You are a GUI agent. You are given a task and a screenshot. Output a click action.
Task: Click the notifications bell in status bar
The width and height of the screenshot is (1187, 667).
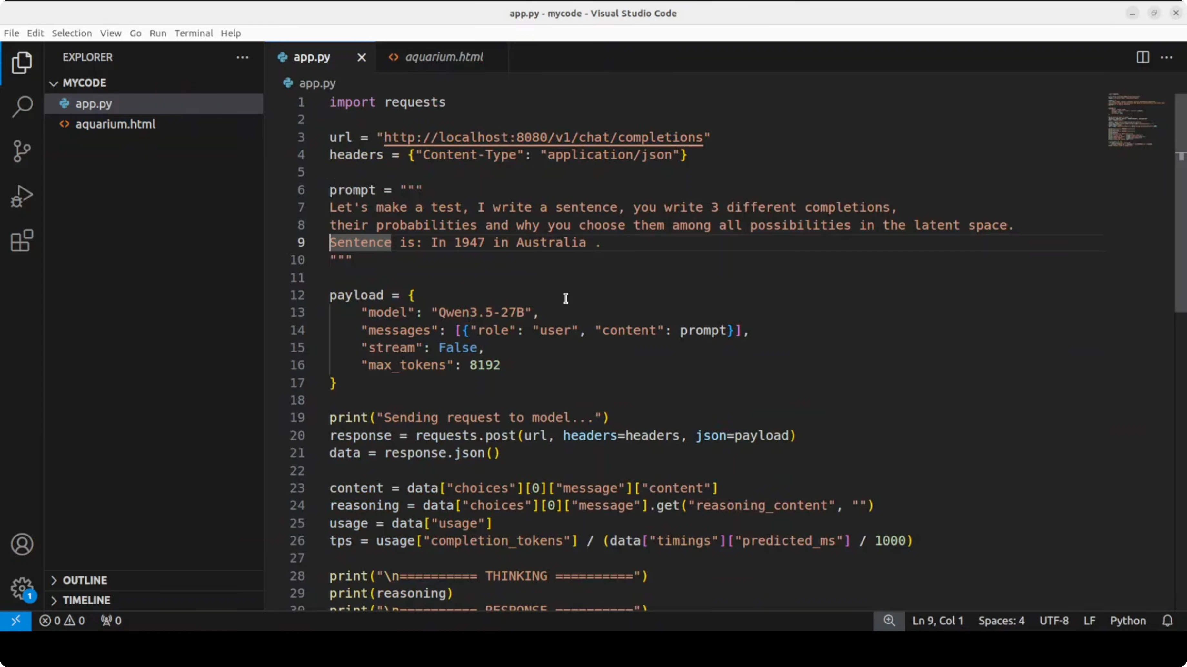click(x=1167, y=621)
